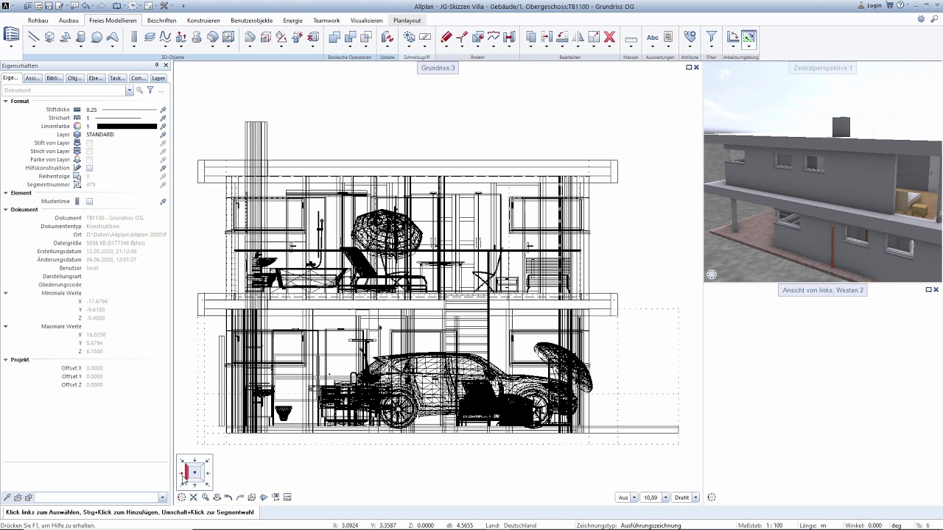The width and height of the screenshot is (943, 530).
Task: Enable the Hilfskonstruktion checkbox
Action: 89,168
